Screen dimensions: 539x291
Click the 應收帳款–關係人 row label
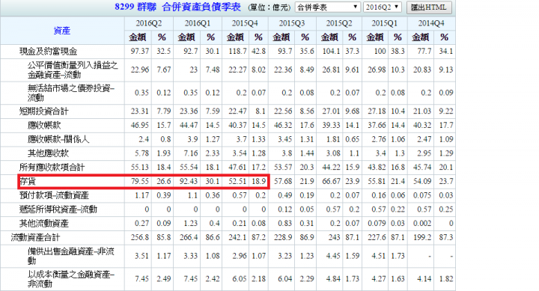click(58, 139)
